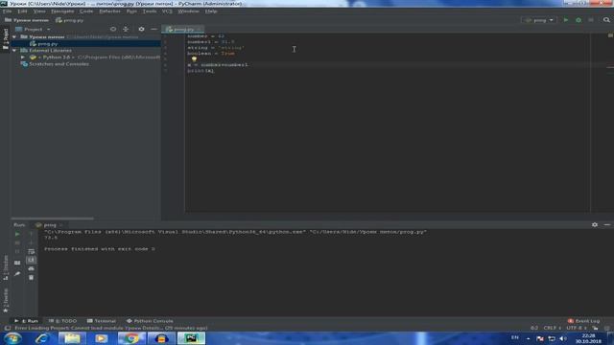Collapse the Уроки питон project folder
This screenshot has width=614, height=345.
tap(14, 36)
